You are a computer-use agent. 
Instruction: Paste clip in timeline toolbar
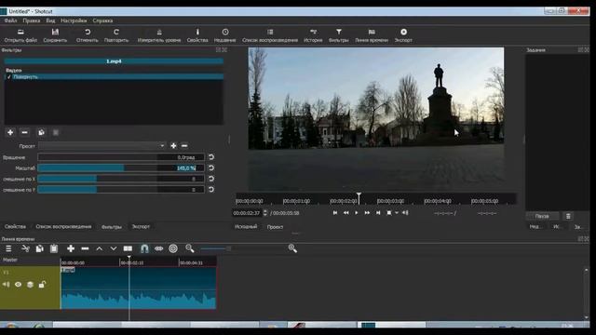click(54, 248)
